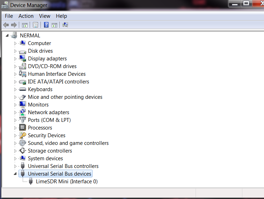
Task: Select the Network adapters label
Action: click(49, 112)
